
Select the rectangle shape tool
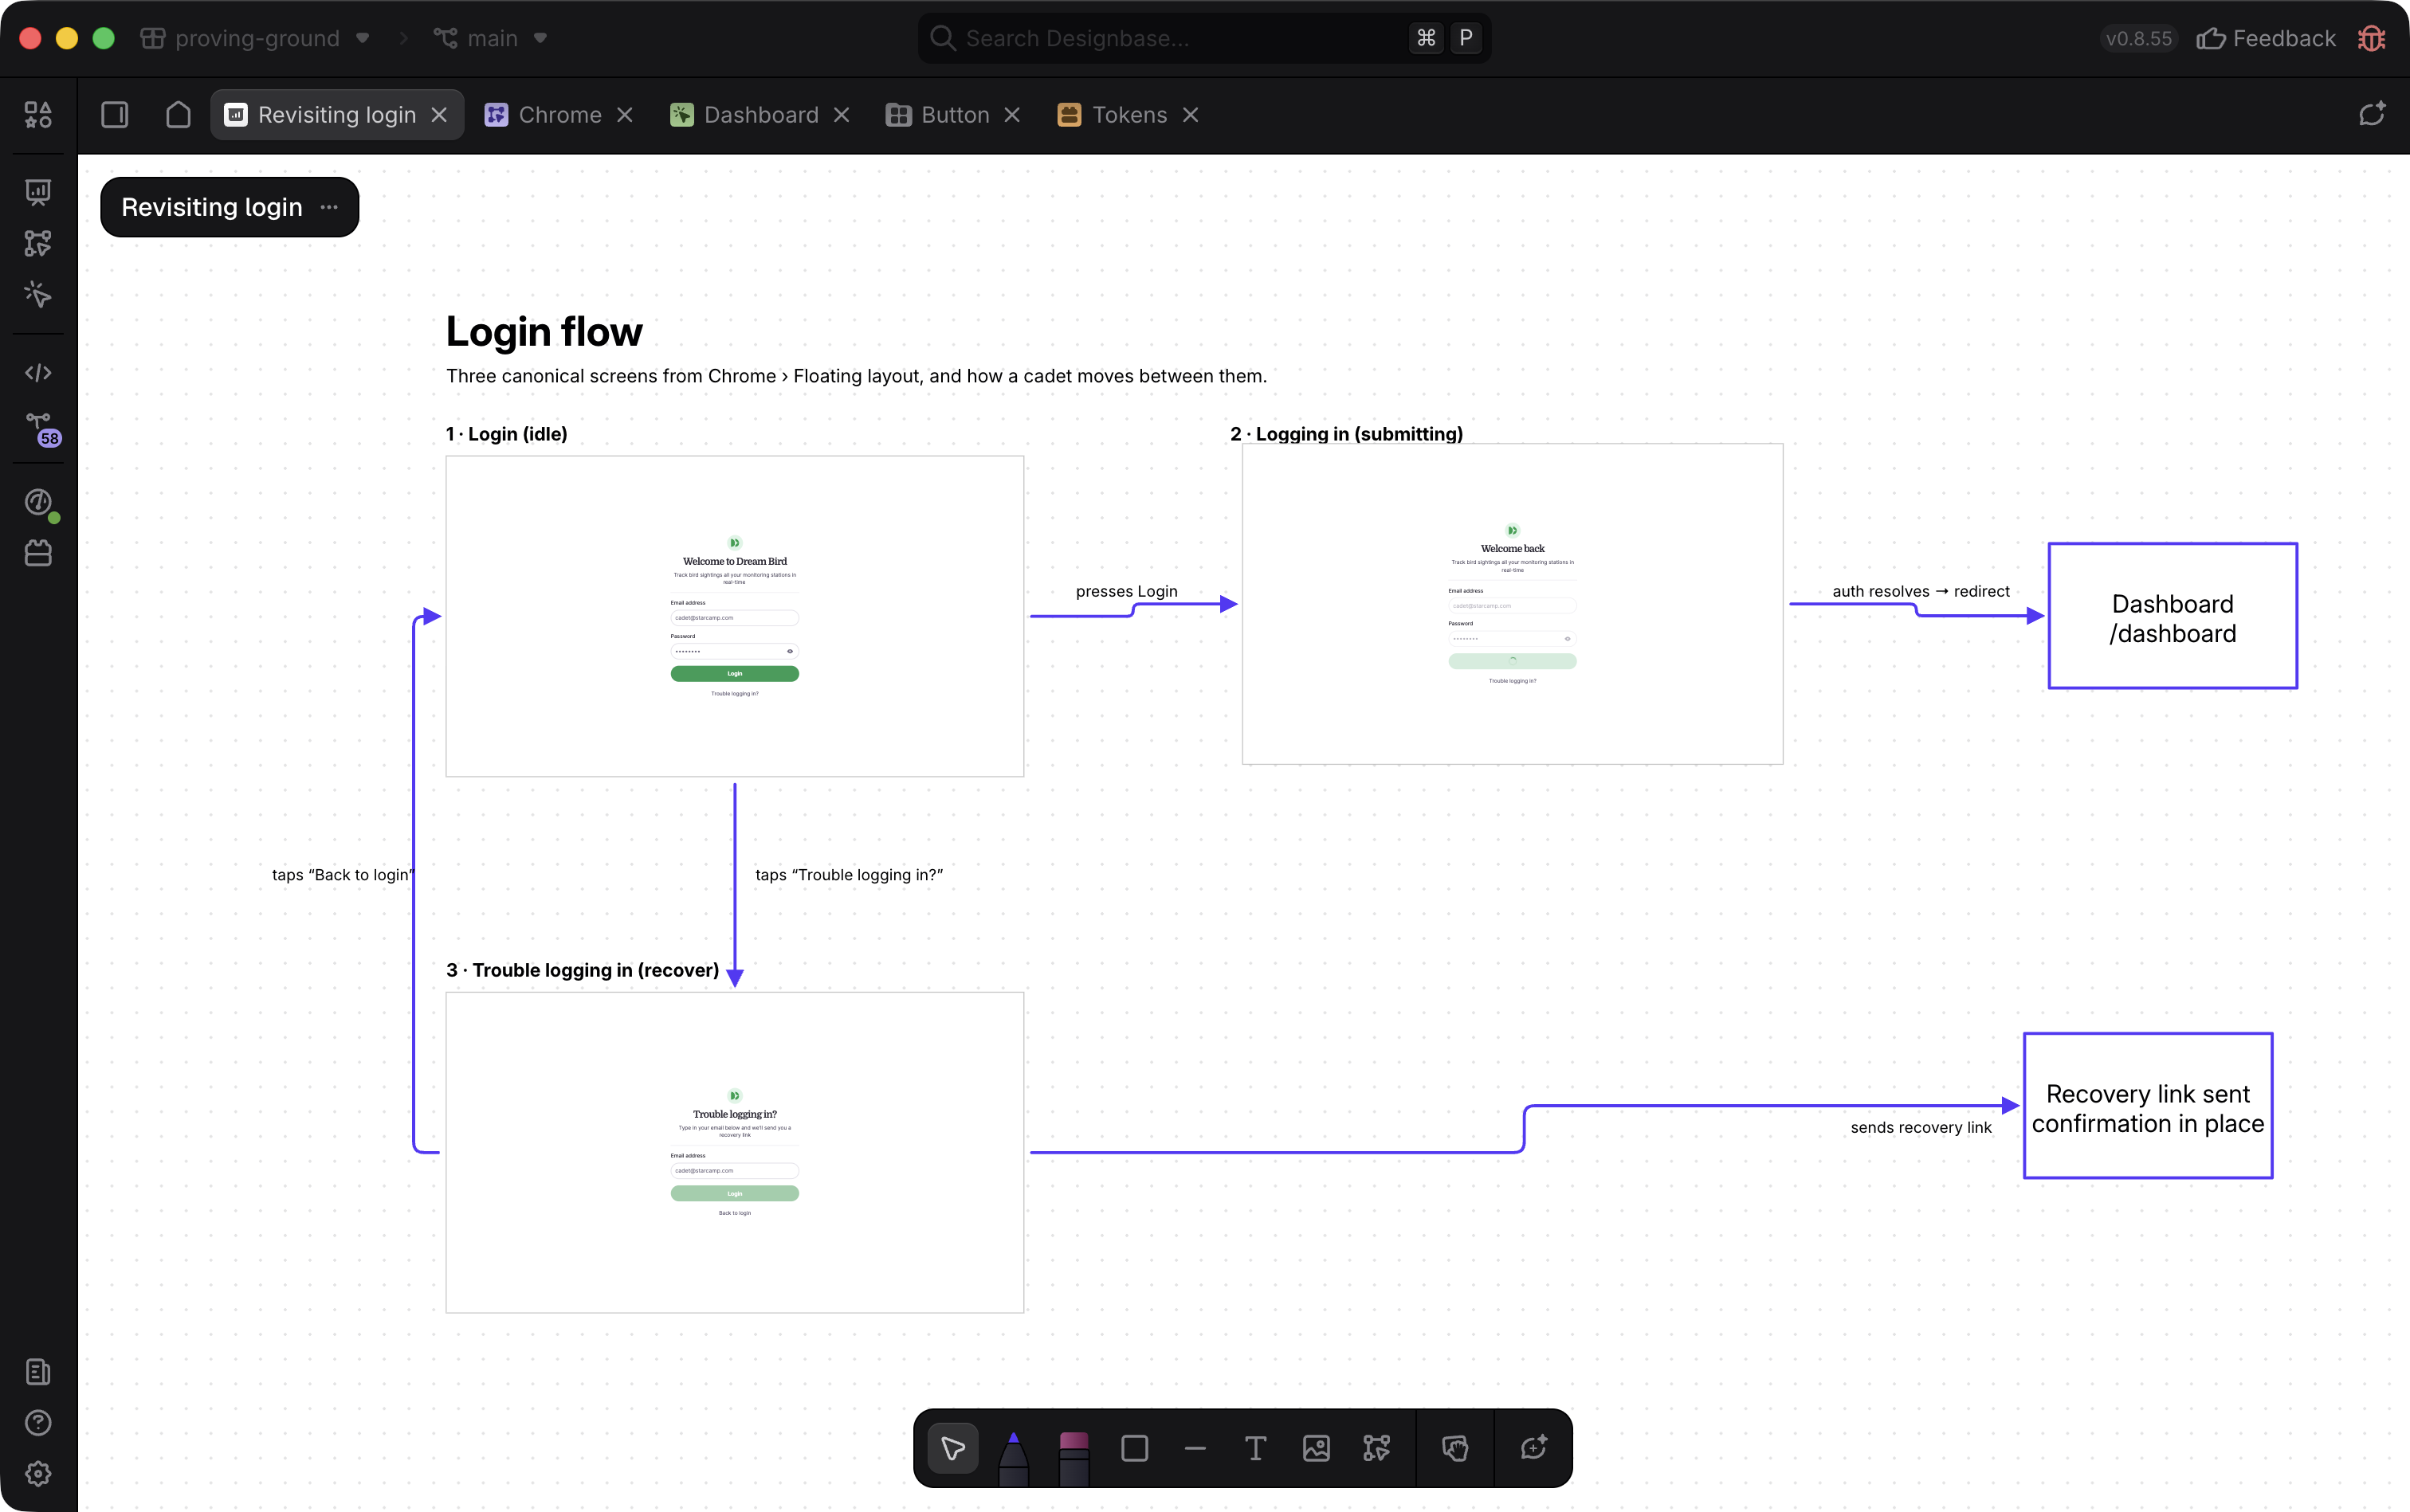tap(1135, 1448)
